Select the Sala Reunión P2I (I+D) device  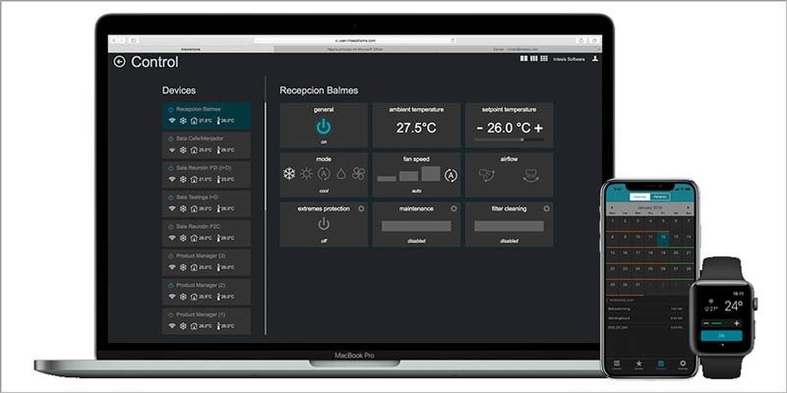pos(207,175)
